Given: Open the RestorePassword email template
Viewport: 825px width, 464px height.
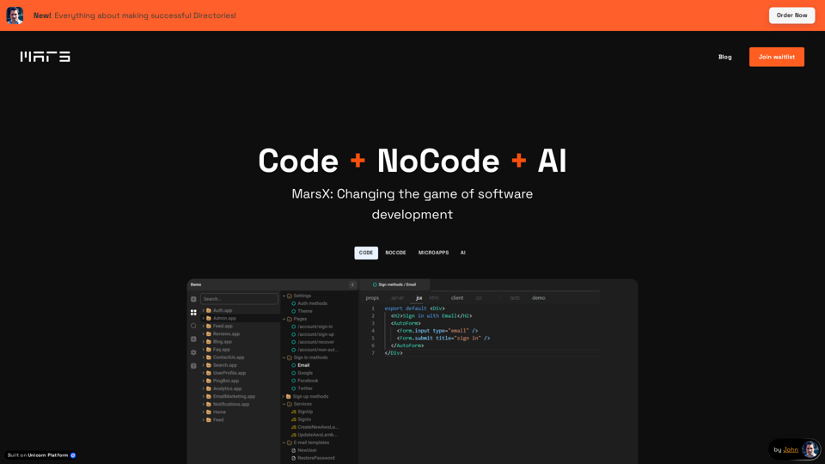Looking at the screenshot, I should click(x=316, y=458).
